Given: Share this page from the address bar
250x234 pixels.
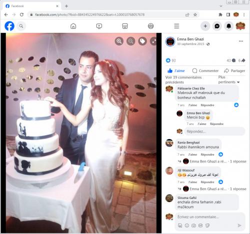Looking at the screenshot, I should [x=187, y=14].
